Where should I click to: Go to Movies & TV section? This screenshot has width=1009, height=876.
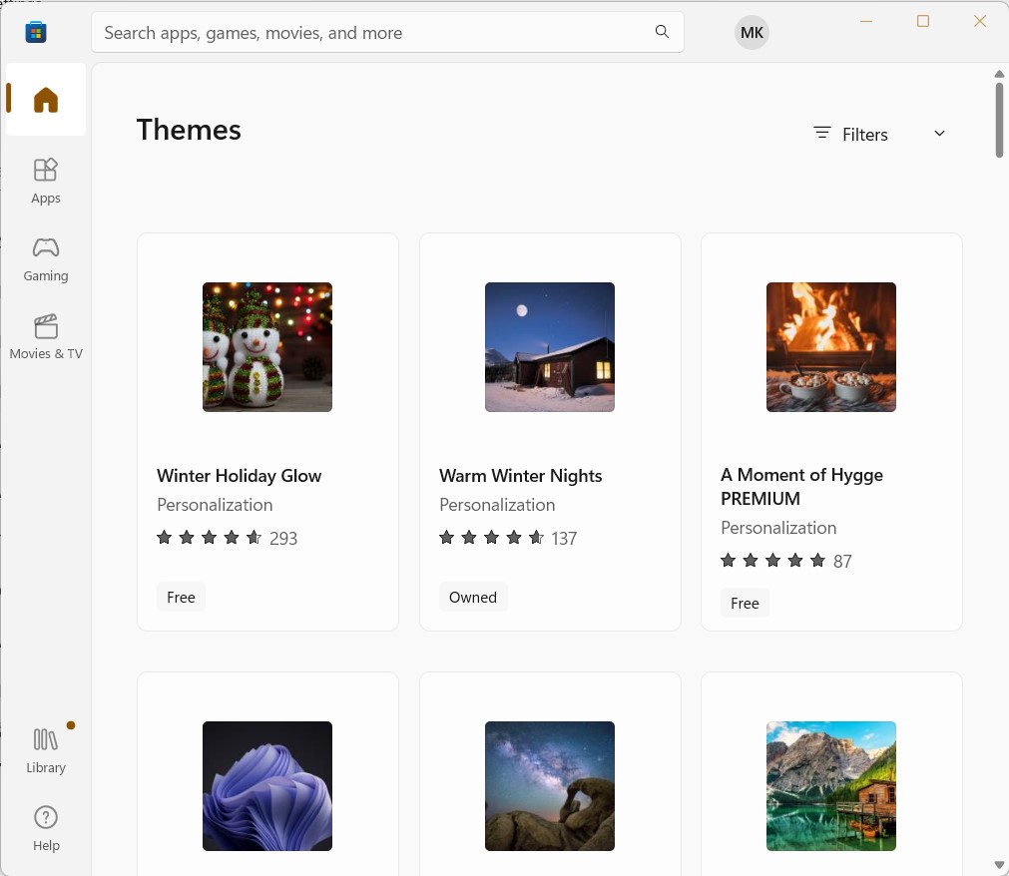tap(45, 335)
